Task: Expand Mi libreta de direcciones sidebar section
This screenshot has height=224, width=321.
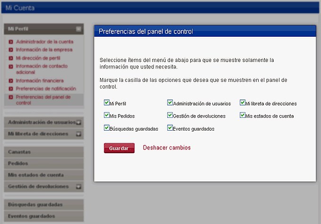Action: (79, 134)
